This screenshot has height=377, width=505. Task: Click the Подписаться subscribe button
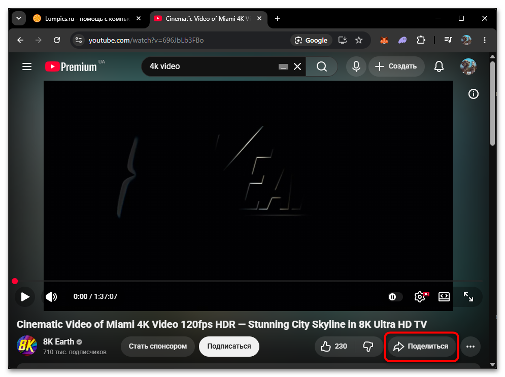(229, 347)
